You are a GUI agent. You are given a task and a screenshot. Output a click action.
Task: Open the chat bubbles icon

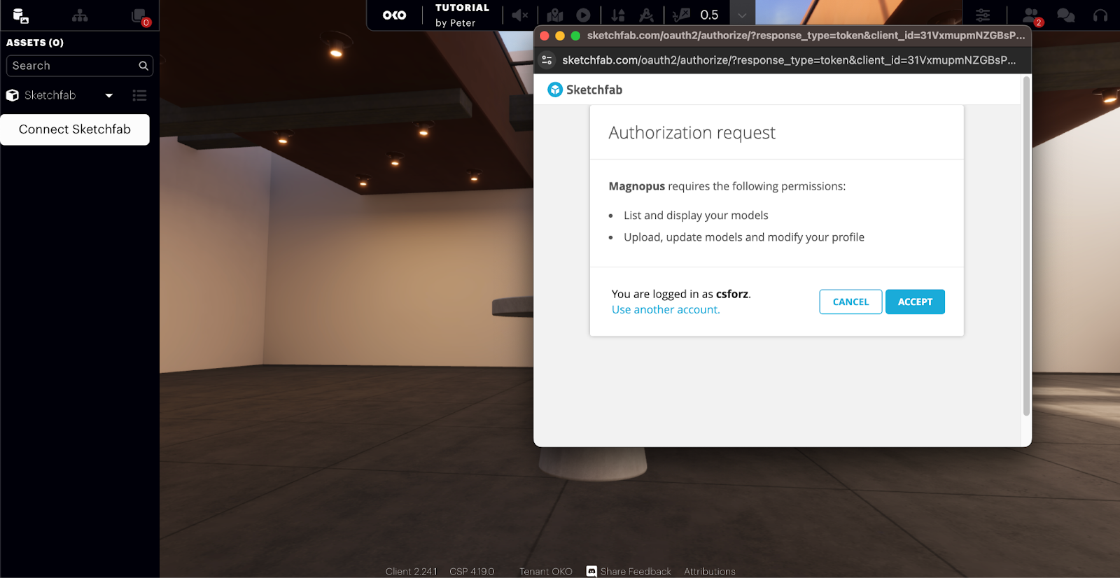coord(1065,15)
